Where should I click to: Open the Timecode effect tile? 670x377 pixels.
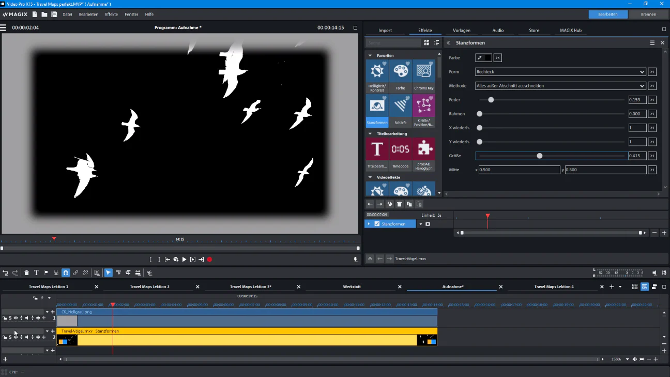pyautogui.click(x=401, y=155)
